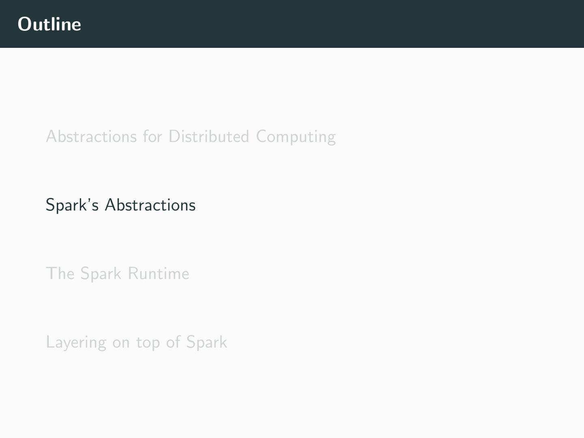Click the word "of" in the Layering item
The image size is (584, 438).
[173, 342]
